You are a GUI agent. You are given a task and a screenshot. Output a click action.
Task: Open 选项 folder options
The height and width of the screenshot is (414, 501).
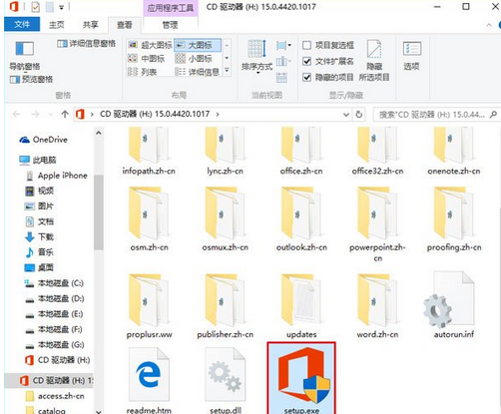click(412, 55)
